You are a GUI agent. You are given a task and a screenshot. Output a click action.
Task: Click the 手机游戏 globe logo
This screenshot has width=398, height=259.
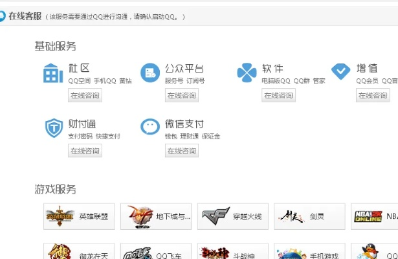pos(292,254)
